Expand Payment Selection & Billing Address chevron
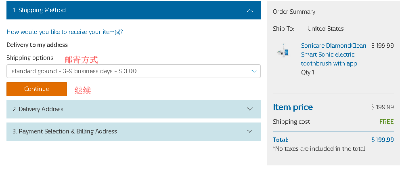The image size is (402, 169). (x=249, y=131)
